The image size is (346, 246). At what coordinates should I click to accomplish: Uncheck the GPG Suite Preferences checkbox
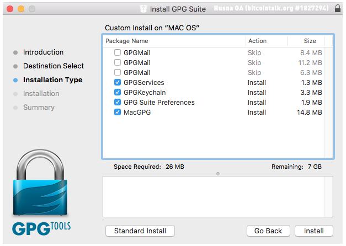tap(118, 102)
